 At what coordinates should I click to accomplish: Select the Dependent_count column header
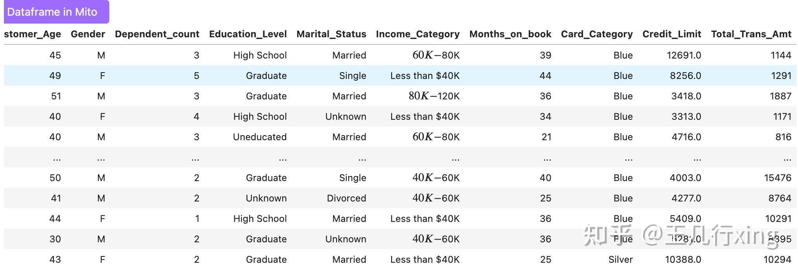click(x=157, y=34)
